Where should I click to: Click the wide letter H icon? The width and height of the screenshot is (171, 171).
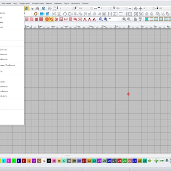click(110, 14)
